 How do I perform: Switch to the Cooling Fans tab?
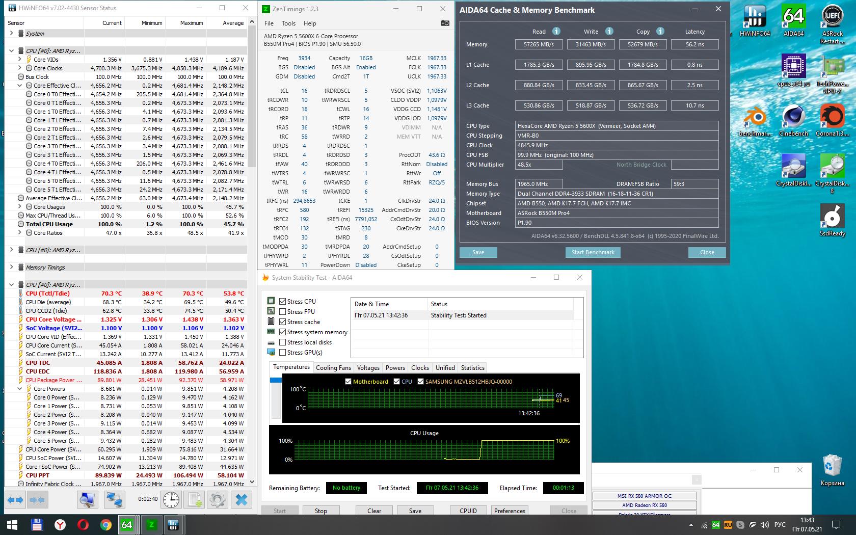tap(333, 367)
